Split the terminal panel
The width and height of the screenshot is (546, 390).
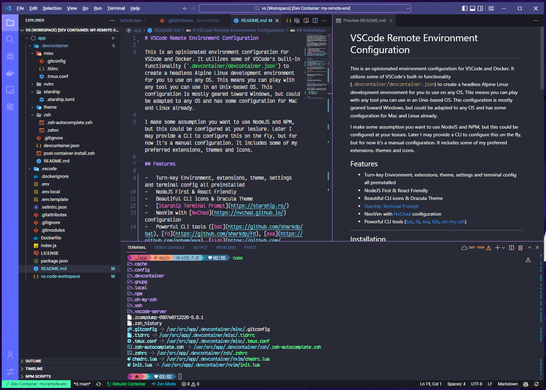[511, 247]
